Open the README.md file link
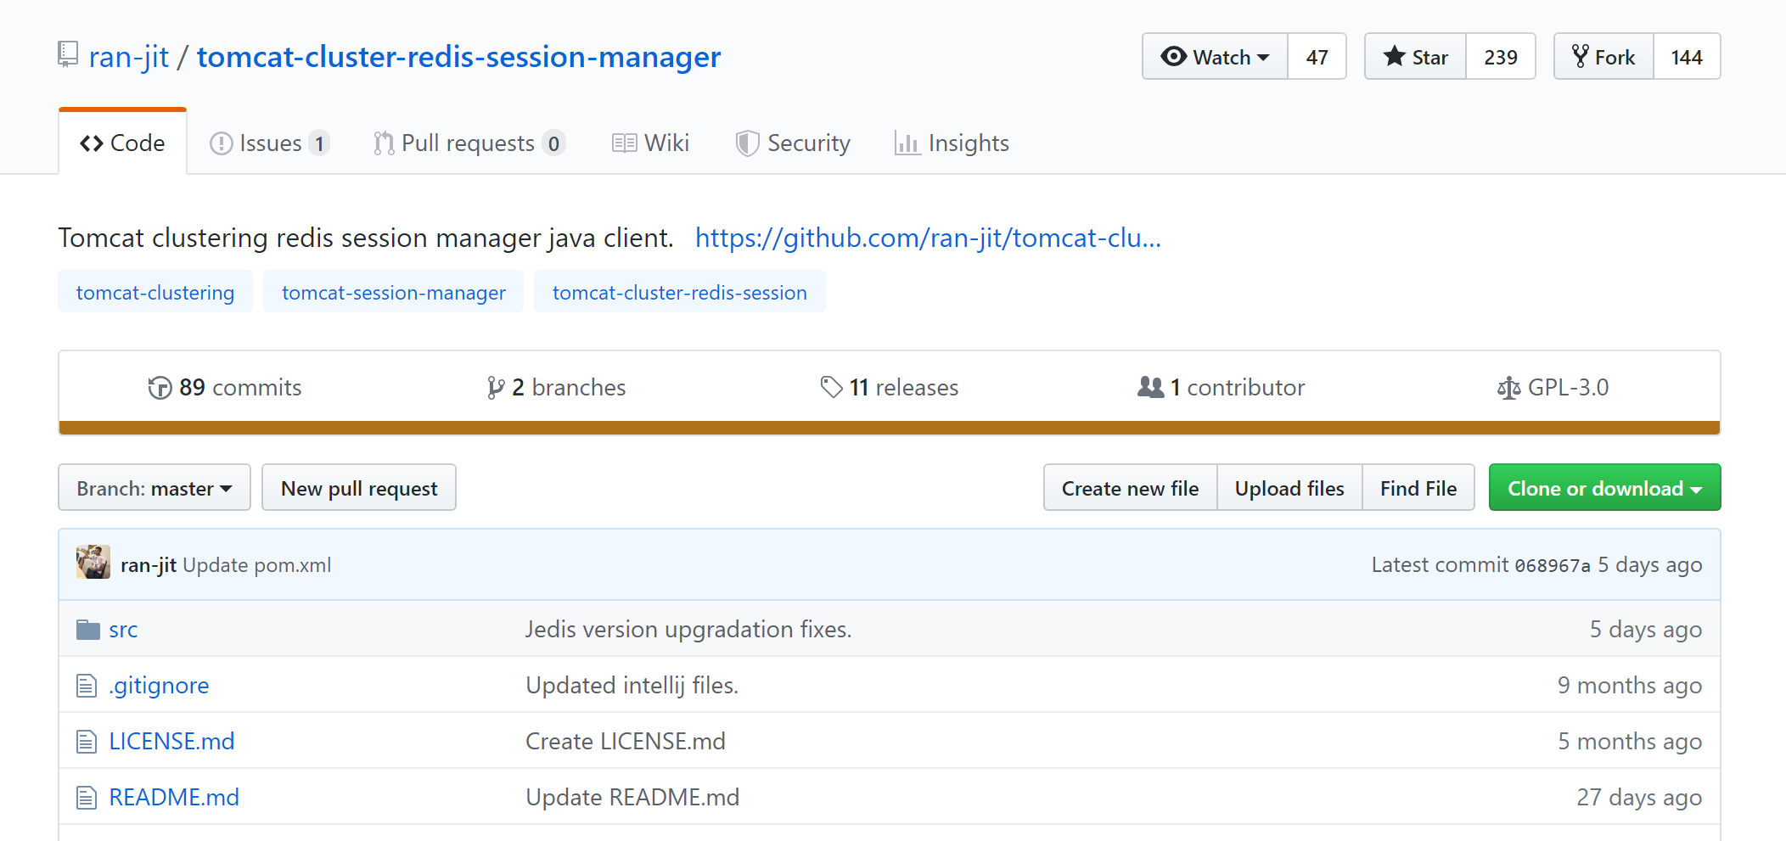 pyautogui.click(x=174, y=797)
